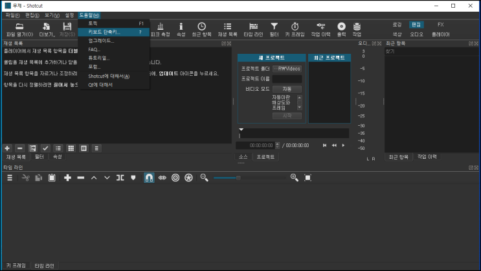Image resolution: width=481 pixels, height=271 pixels.
Task: Open the 보기 menu
Action: coord(52,15)
